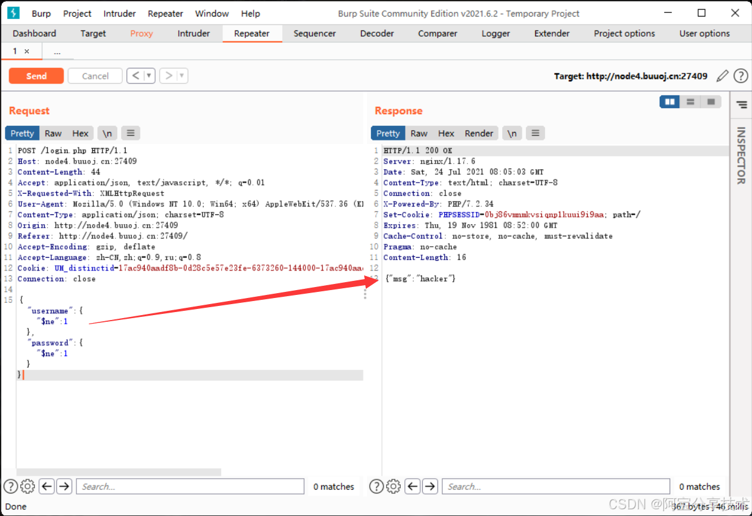Open the Request hamburger options menu
Image resolution: width=752 pixels, height=516 pixels.
(x=131, y=133)
